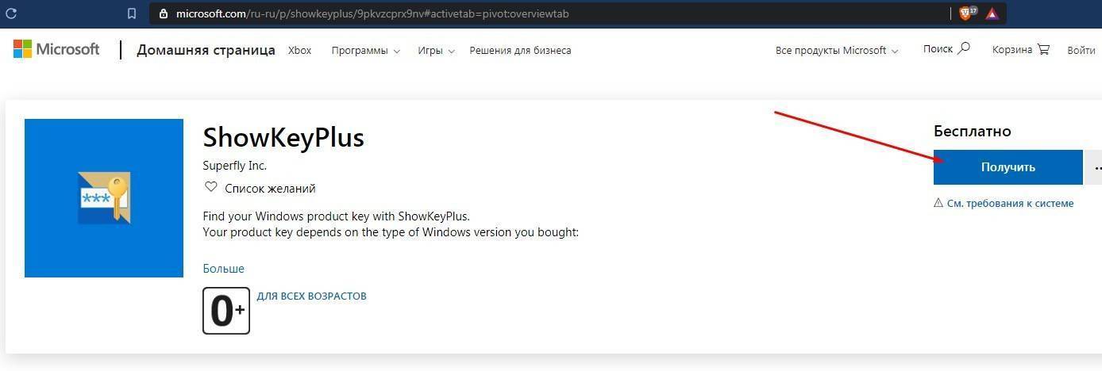1102x371 pixels.
Task: Click the Войти sign-in link
Action: [x=1081, y=51]
